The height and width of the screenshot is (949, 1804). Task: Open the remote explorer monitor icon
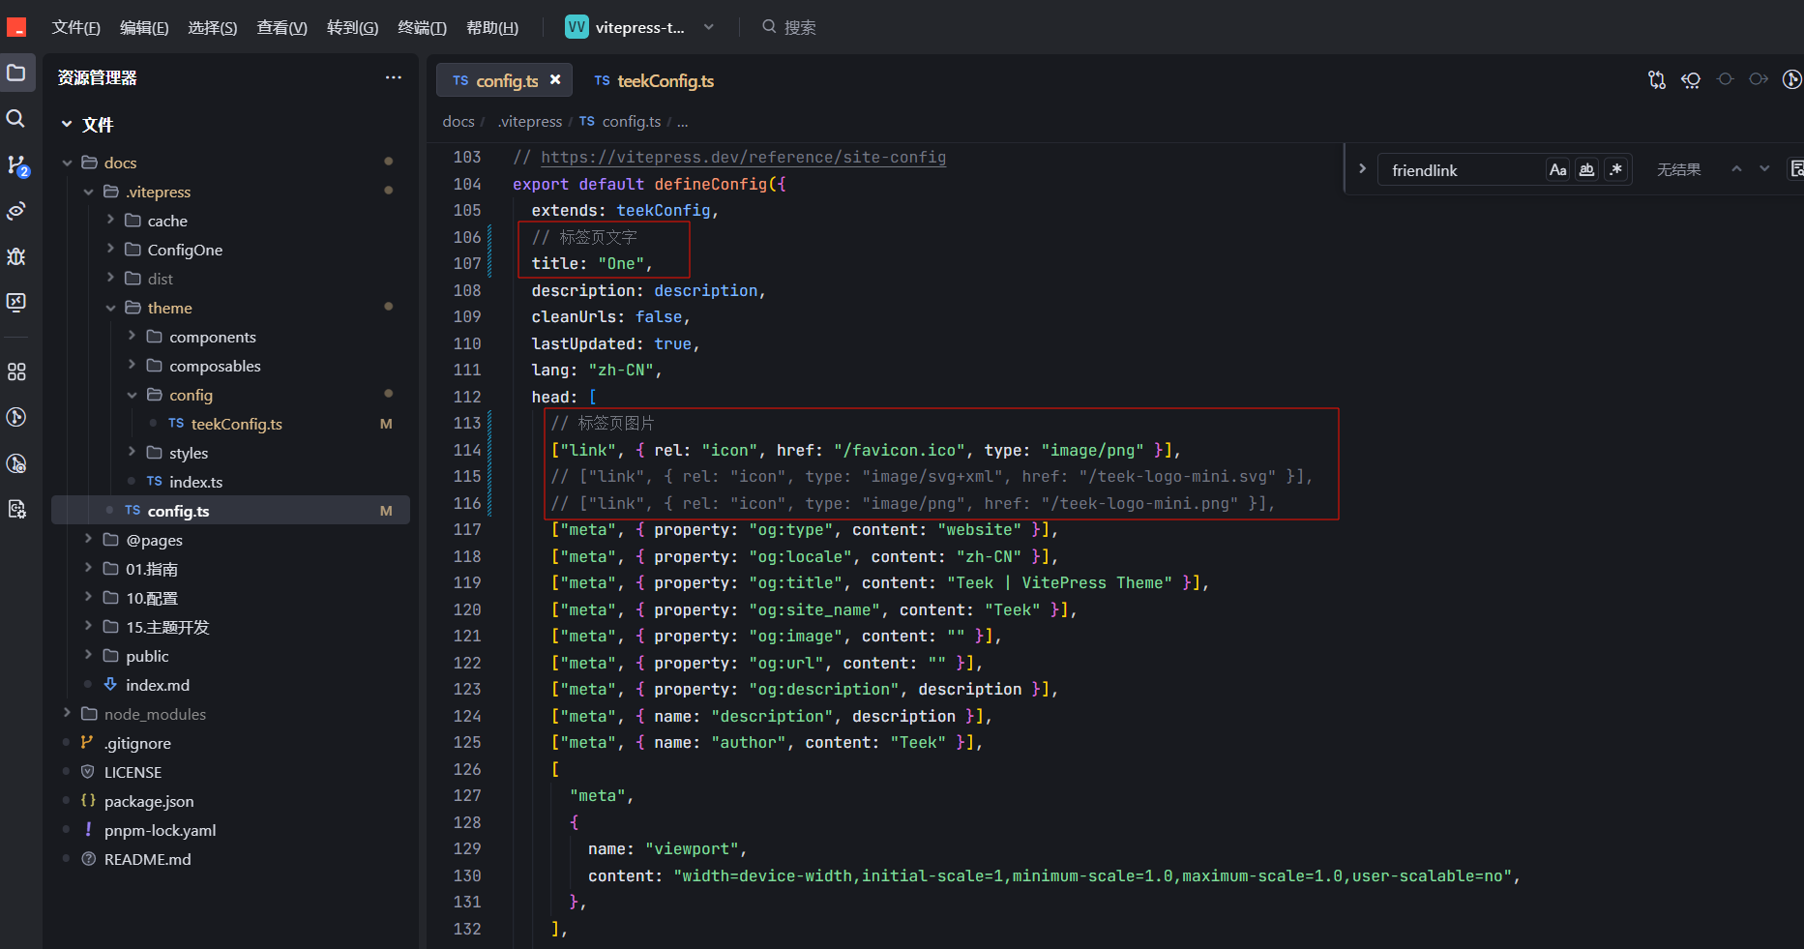[16, 302]
